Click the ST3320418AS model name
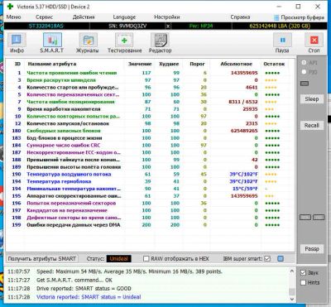The image size is (331, 307). tap(46, 26)
